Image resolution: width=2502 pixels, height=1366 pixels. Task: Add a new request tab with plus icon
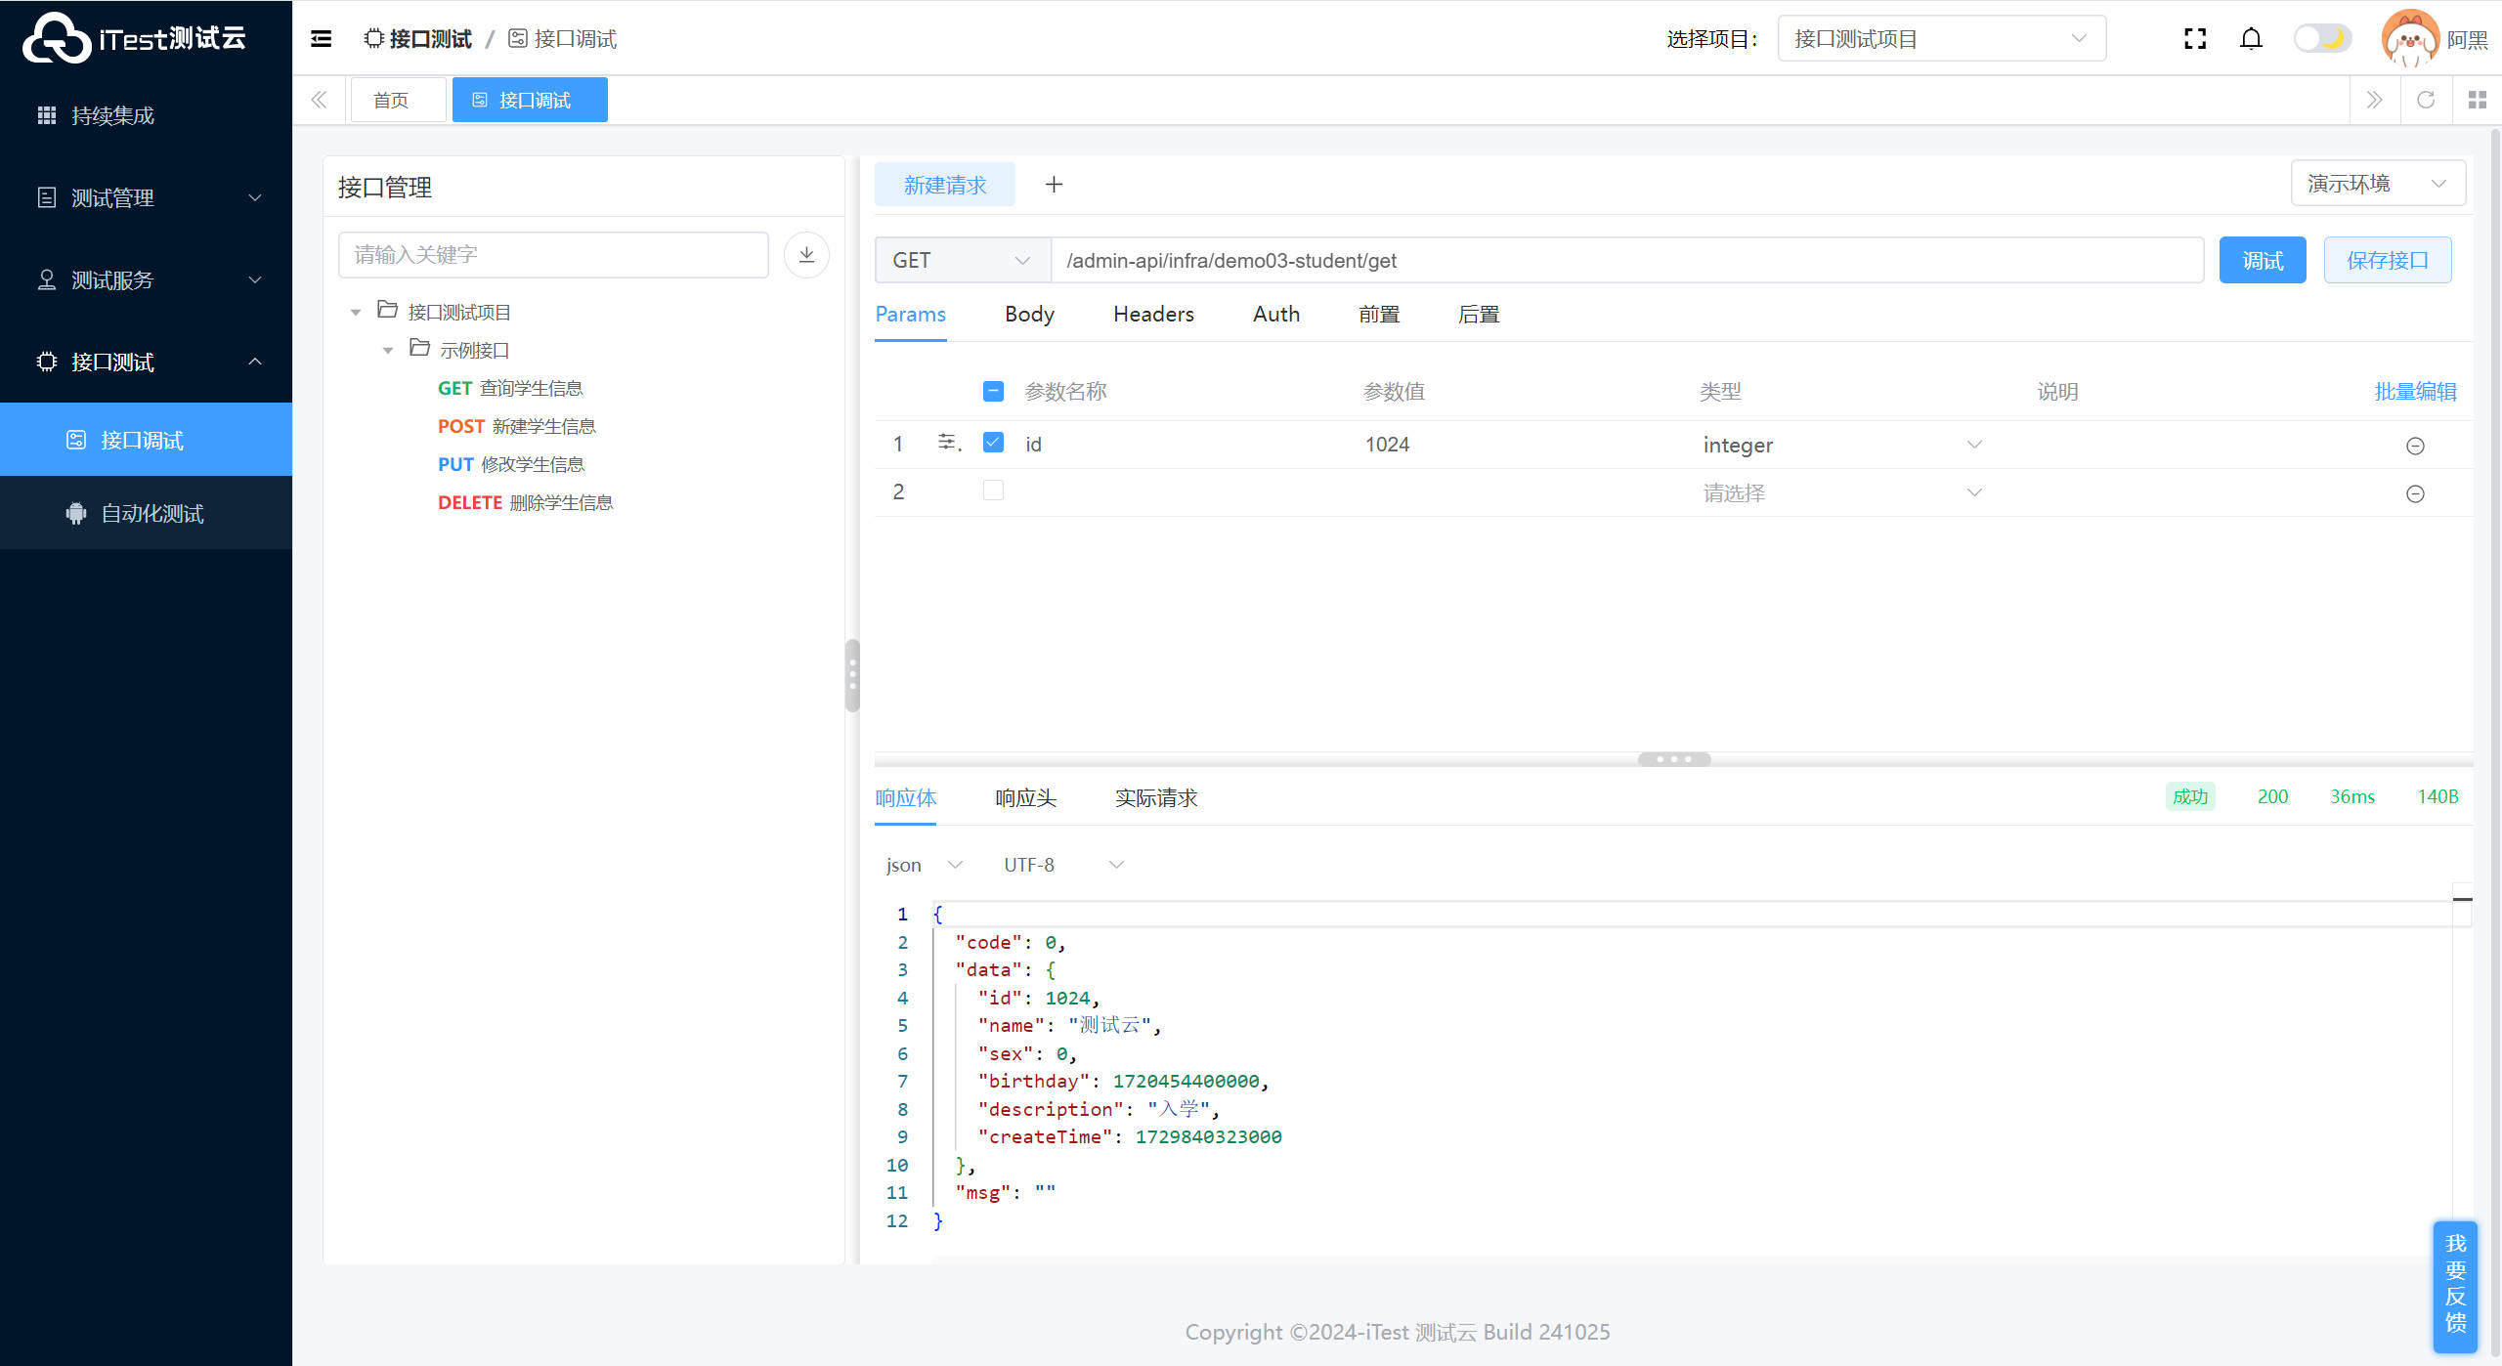pyautogui.click(x=1054, y=185)
